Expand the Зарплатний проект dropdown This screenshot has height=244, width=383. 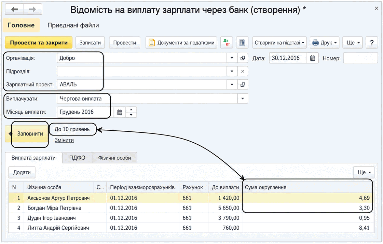pos(232,84)
